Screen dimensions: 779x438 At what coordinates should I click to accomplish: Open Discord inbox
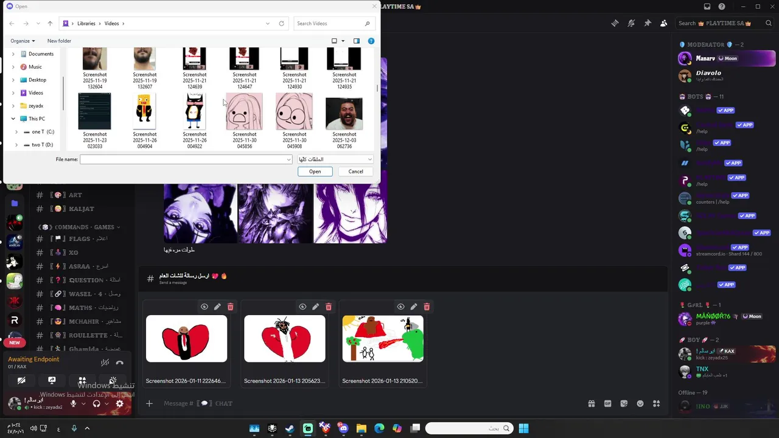point(707,7)
